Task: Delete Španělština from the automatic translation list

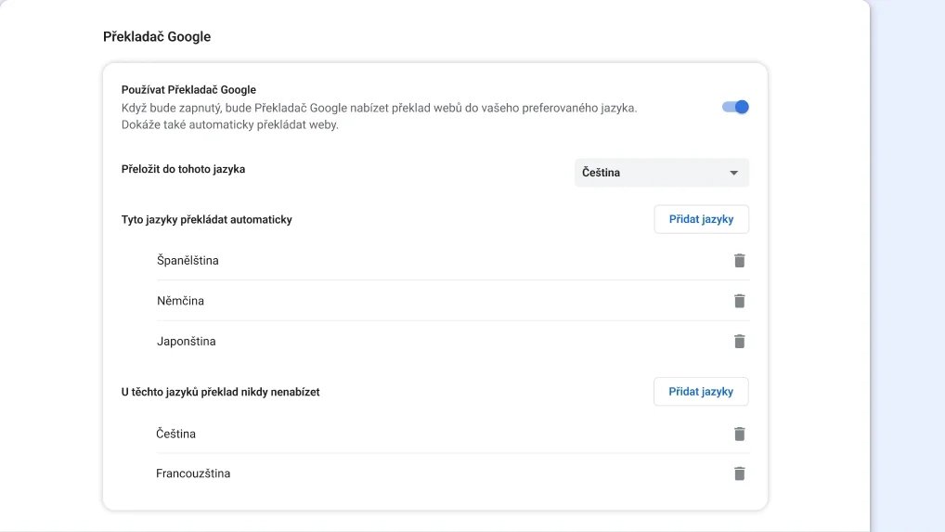Action: pyautogui.click(x=739, y=261)
